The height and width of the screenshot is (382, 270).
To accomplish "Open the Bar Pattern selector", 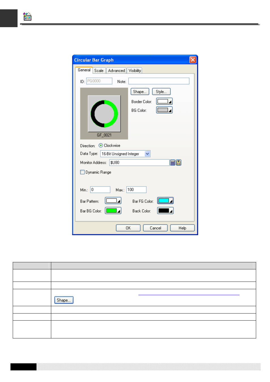I will [113, 201].
